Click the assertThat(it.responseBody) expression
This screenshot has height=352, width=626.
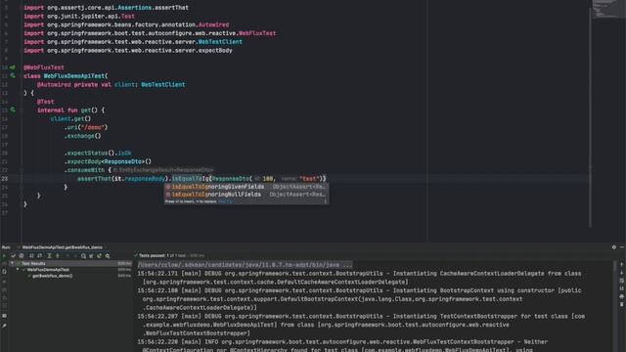[124, 179]
